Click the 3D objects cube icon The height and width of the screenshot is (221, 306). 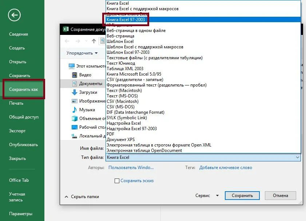[75, 118]
